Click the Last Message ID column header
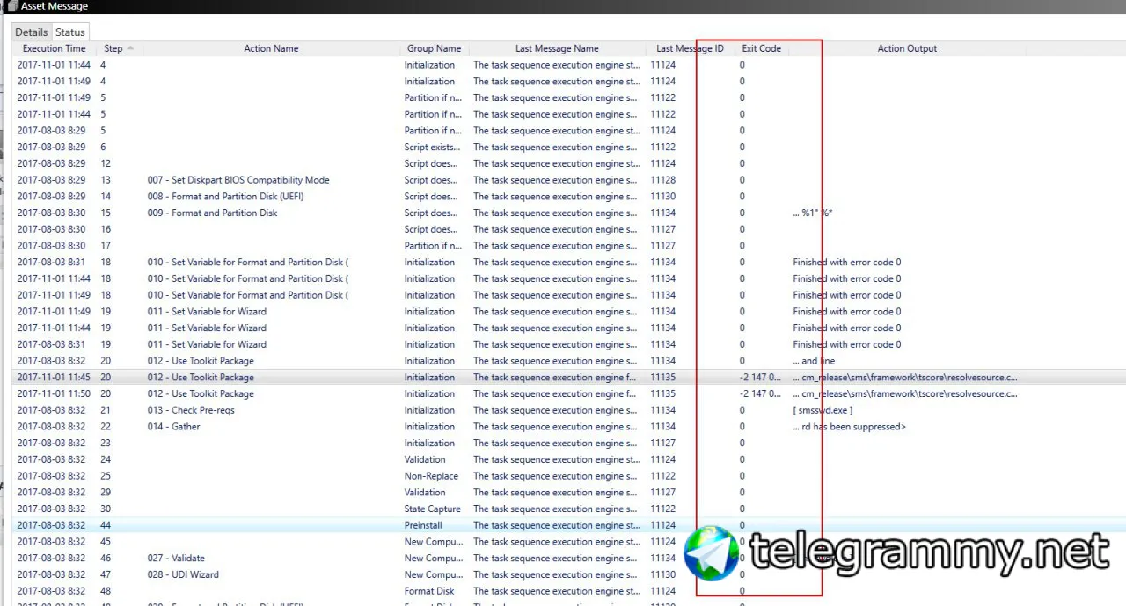Viewport: 1126px width, 606px height. pyautogui.click(x=691, y=48)
